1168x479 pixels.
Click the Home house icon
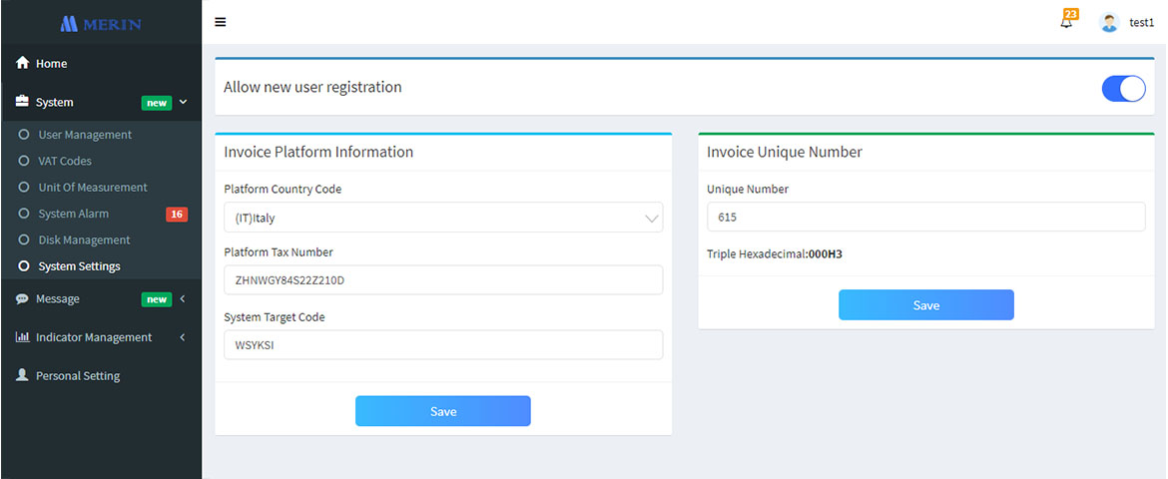(x=22, y=63)
